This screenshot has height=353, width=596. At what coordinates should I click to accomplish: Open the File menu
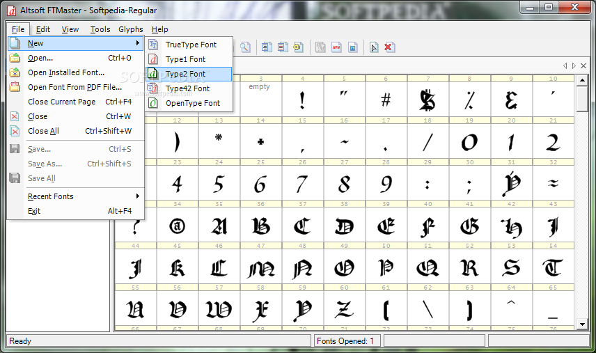pyautogui.click(x=18, y=29)
